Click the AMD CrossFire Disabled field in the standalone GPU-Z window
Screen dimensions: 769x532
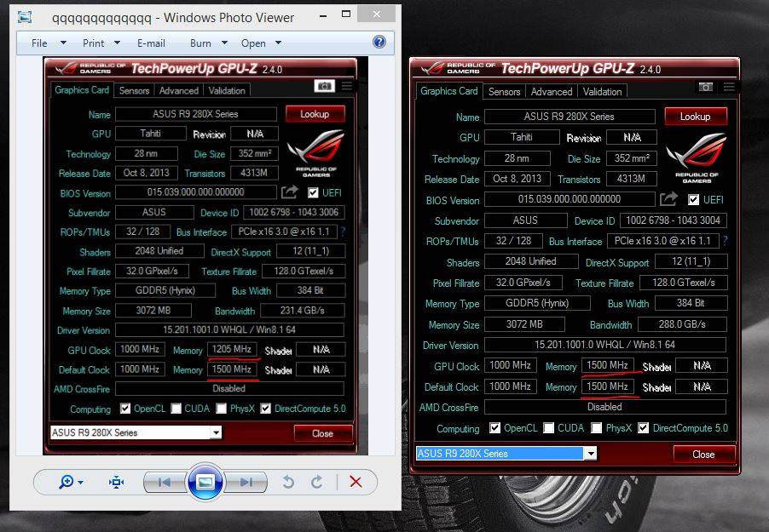click(605, 407)
